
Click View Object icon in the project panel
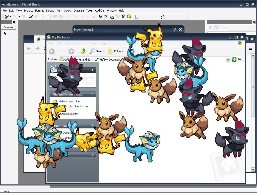click(x=216, y=28)
